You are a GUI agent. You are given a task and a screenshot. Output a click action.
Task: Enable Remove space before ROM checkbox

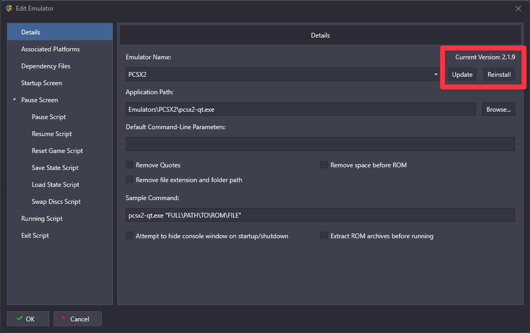[x=324, y=165]
